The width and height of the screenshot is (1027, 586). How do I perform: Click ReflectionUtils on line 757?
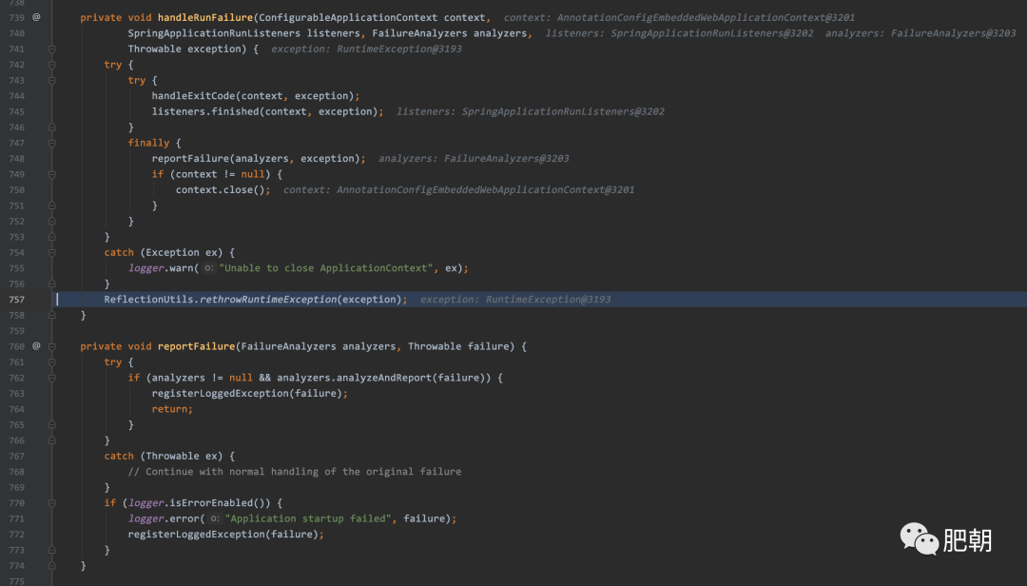point(148,300)
